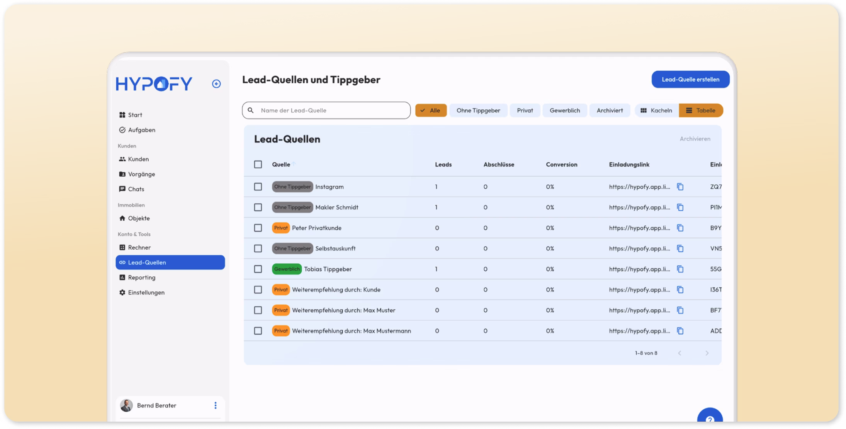846x429 pixels.
Task: Open the Objekte house icon
Action: click(122, 218)
